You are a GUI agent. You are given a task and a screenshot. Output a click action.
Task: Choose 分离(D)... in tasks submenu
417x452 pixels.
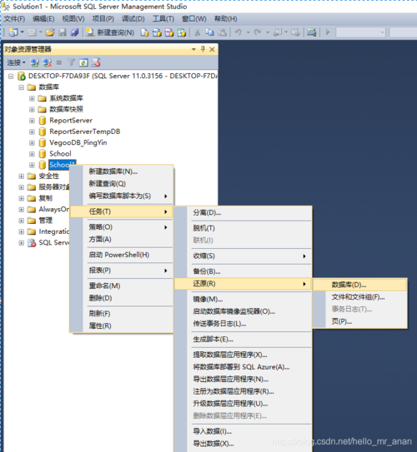(244, 213)
